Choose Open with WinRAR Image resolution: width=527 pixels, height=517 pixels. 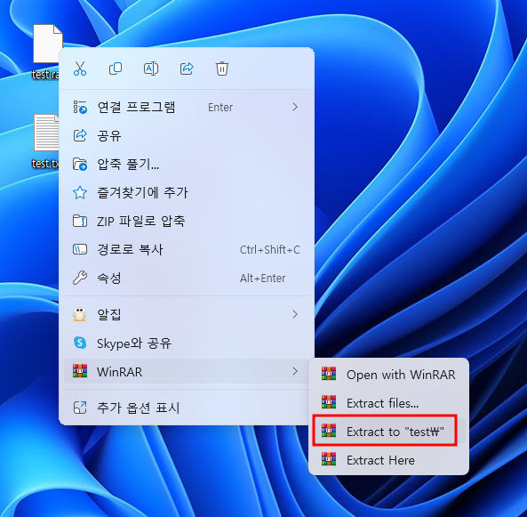[x=389, y=375]
